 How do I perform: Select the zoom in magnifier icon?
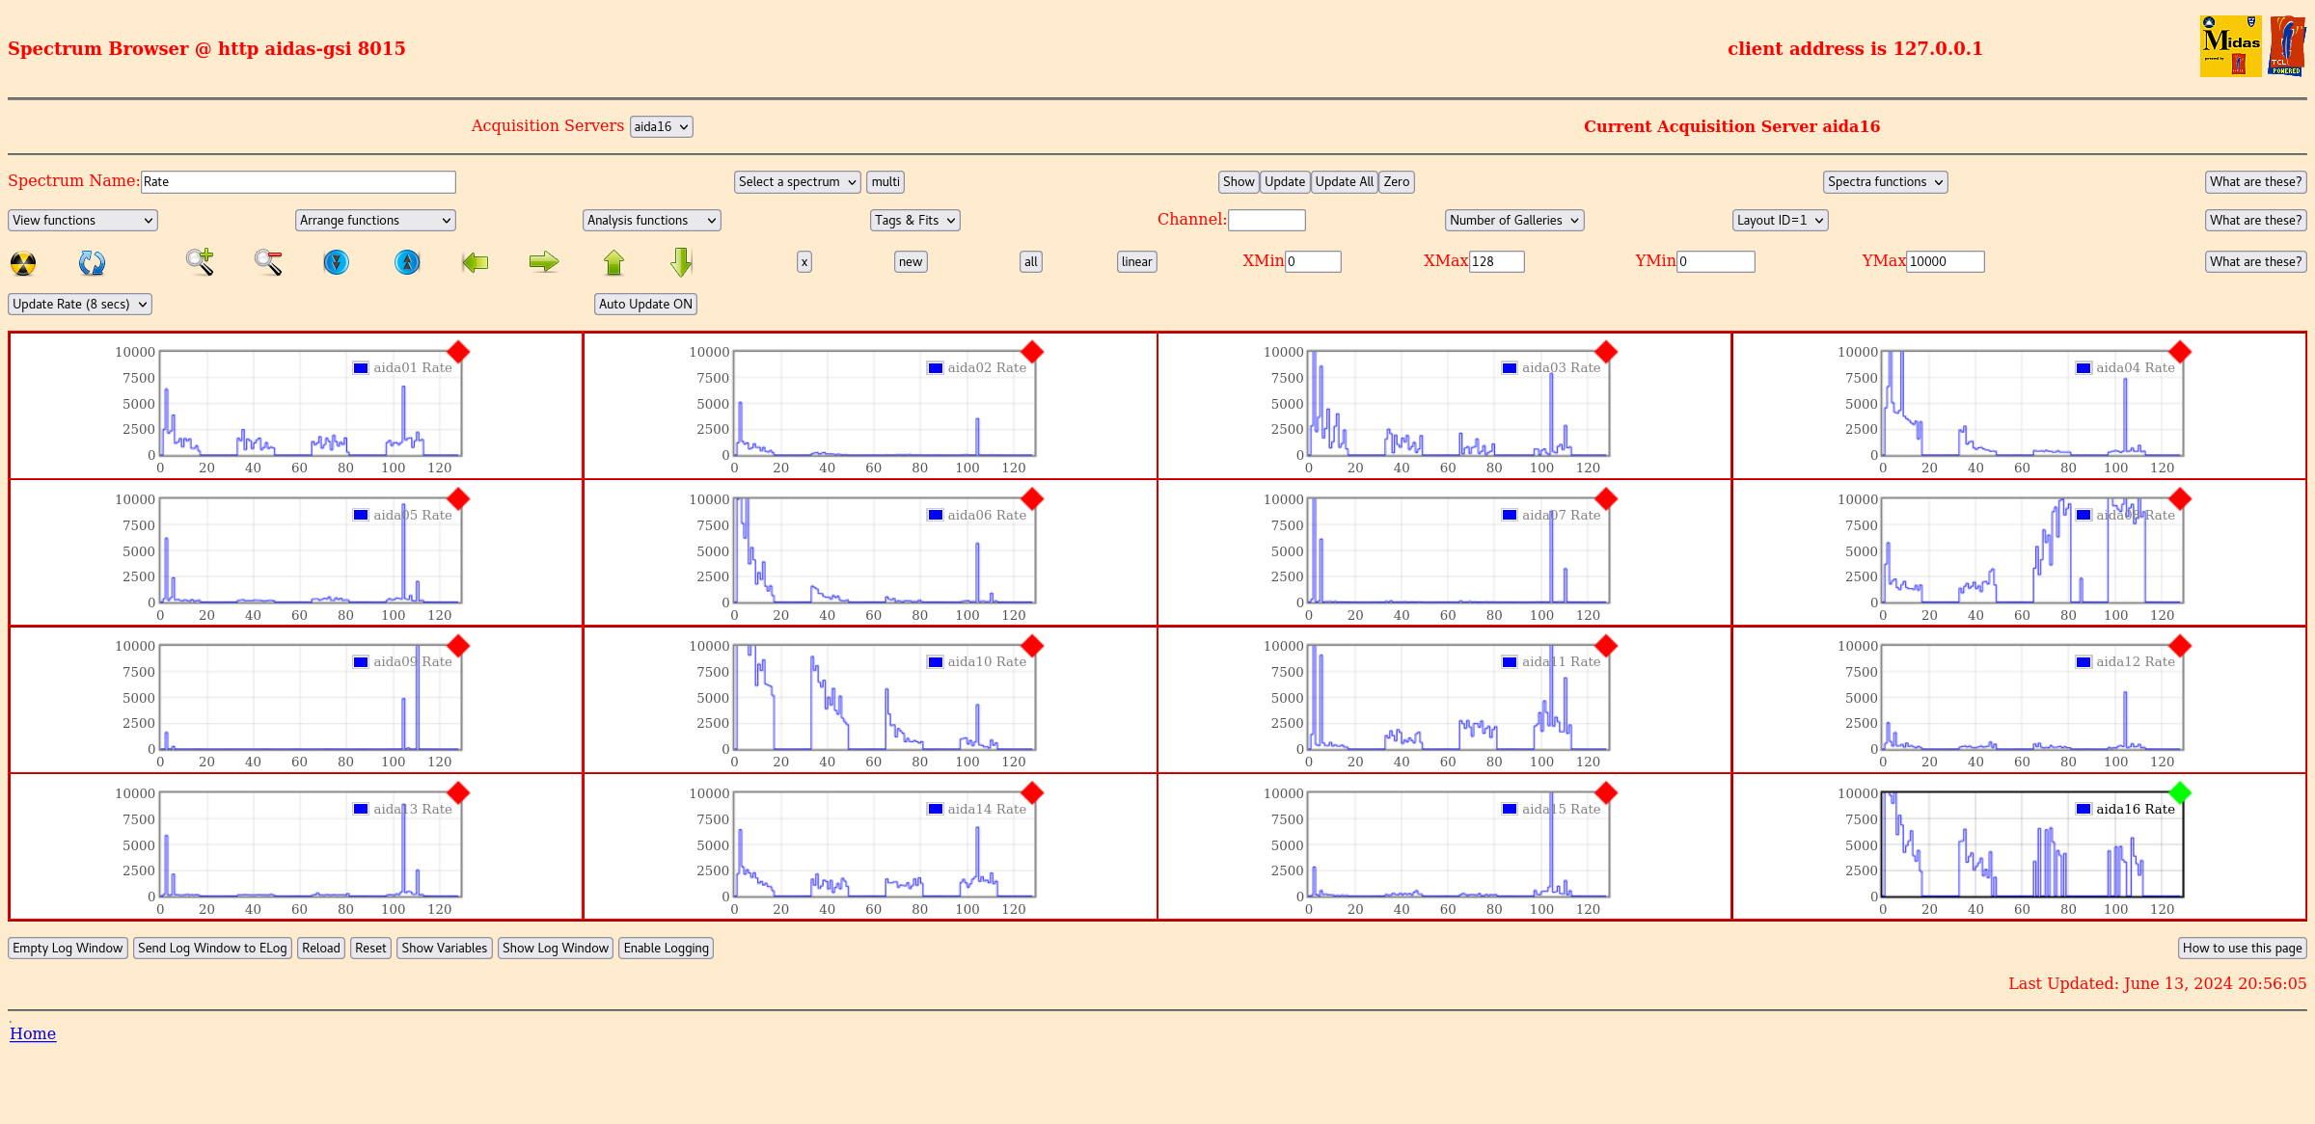[198, 261]
